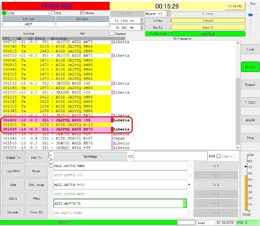Select the 001430 JA2PTQ A82Z RR73 decode line

coord(66,129)
